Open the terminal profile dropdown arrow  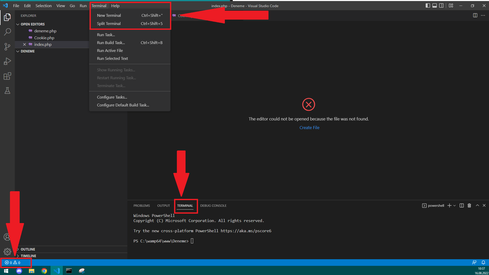454,205
